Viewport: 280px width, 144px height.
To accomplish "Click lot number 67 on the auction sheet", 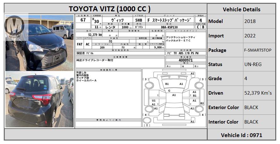I will (x=83, y=20).
